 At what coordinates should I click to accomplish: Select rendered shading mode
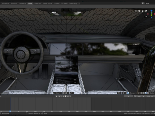click(148, 93)
